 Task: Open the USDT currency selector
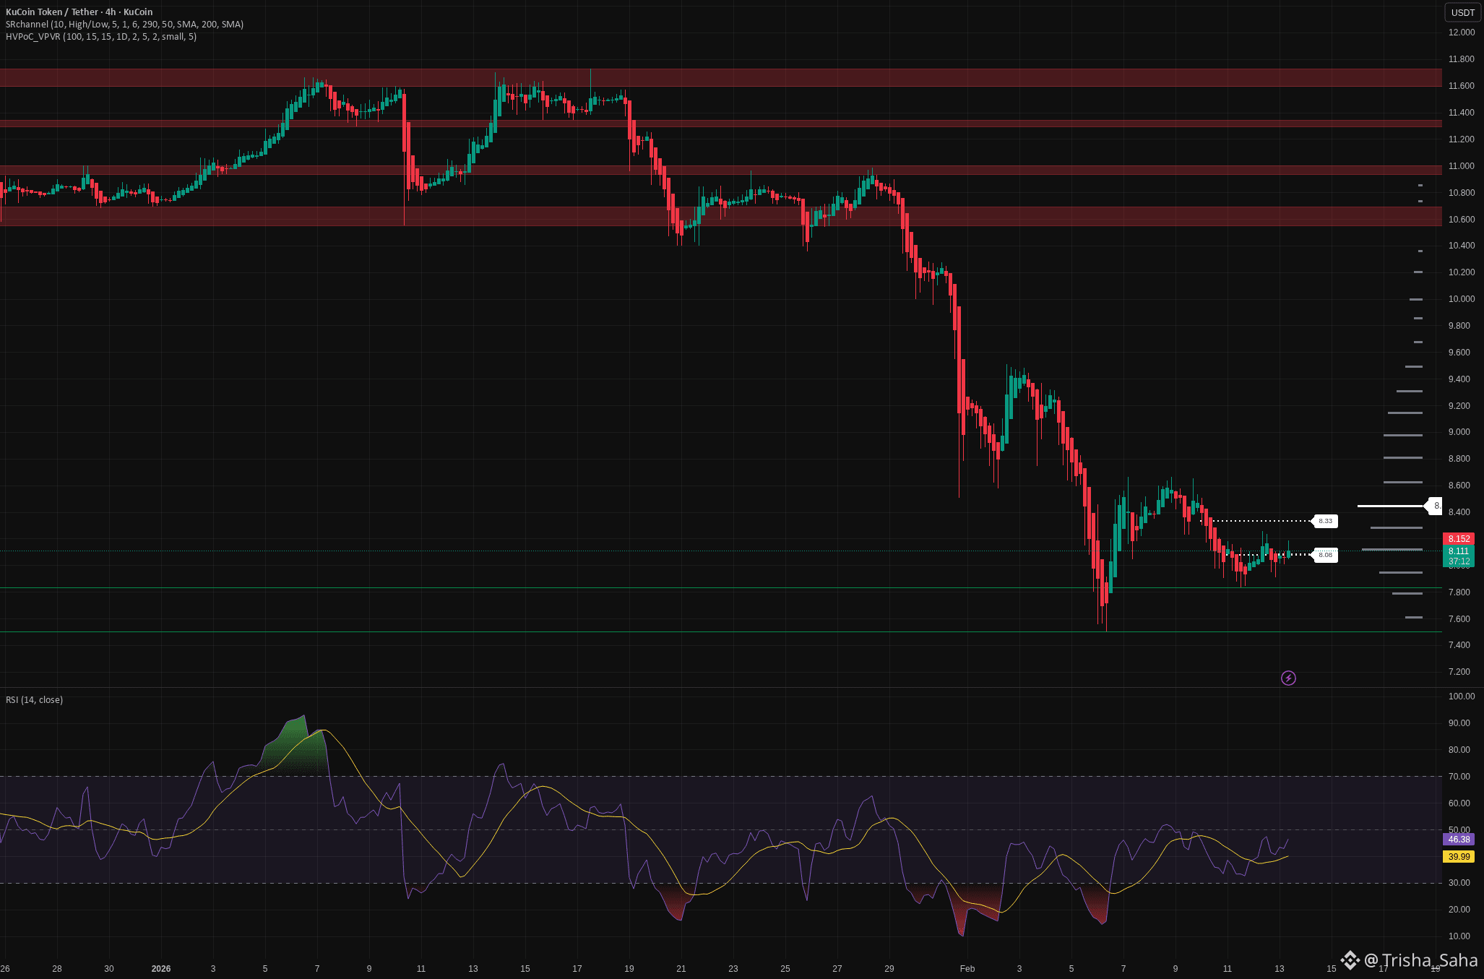click(1463, 12)
